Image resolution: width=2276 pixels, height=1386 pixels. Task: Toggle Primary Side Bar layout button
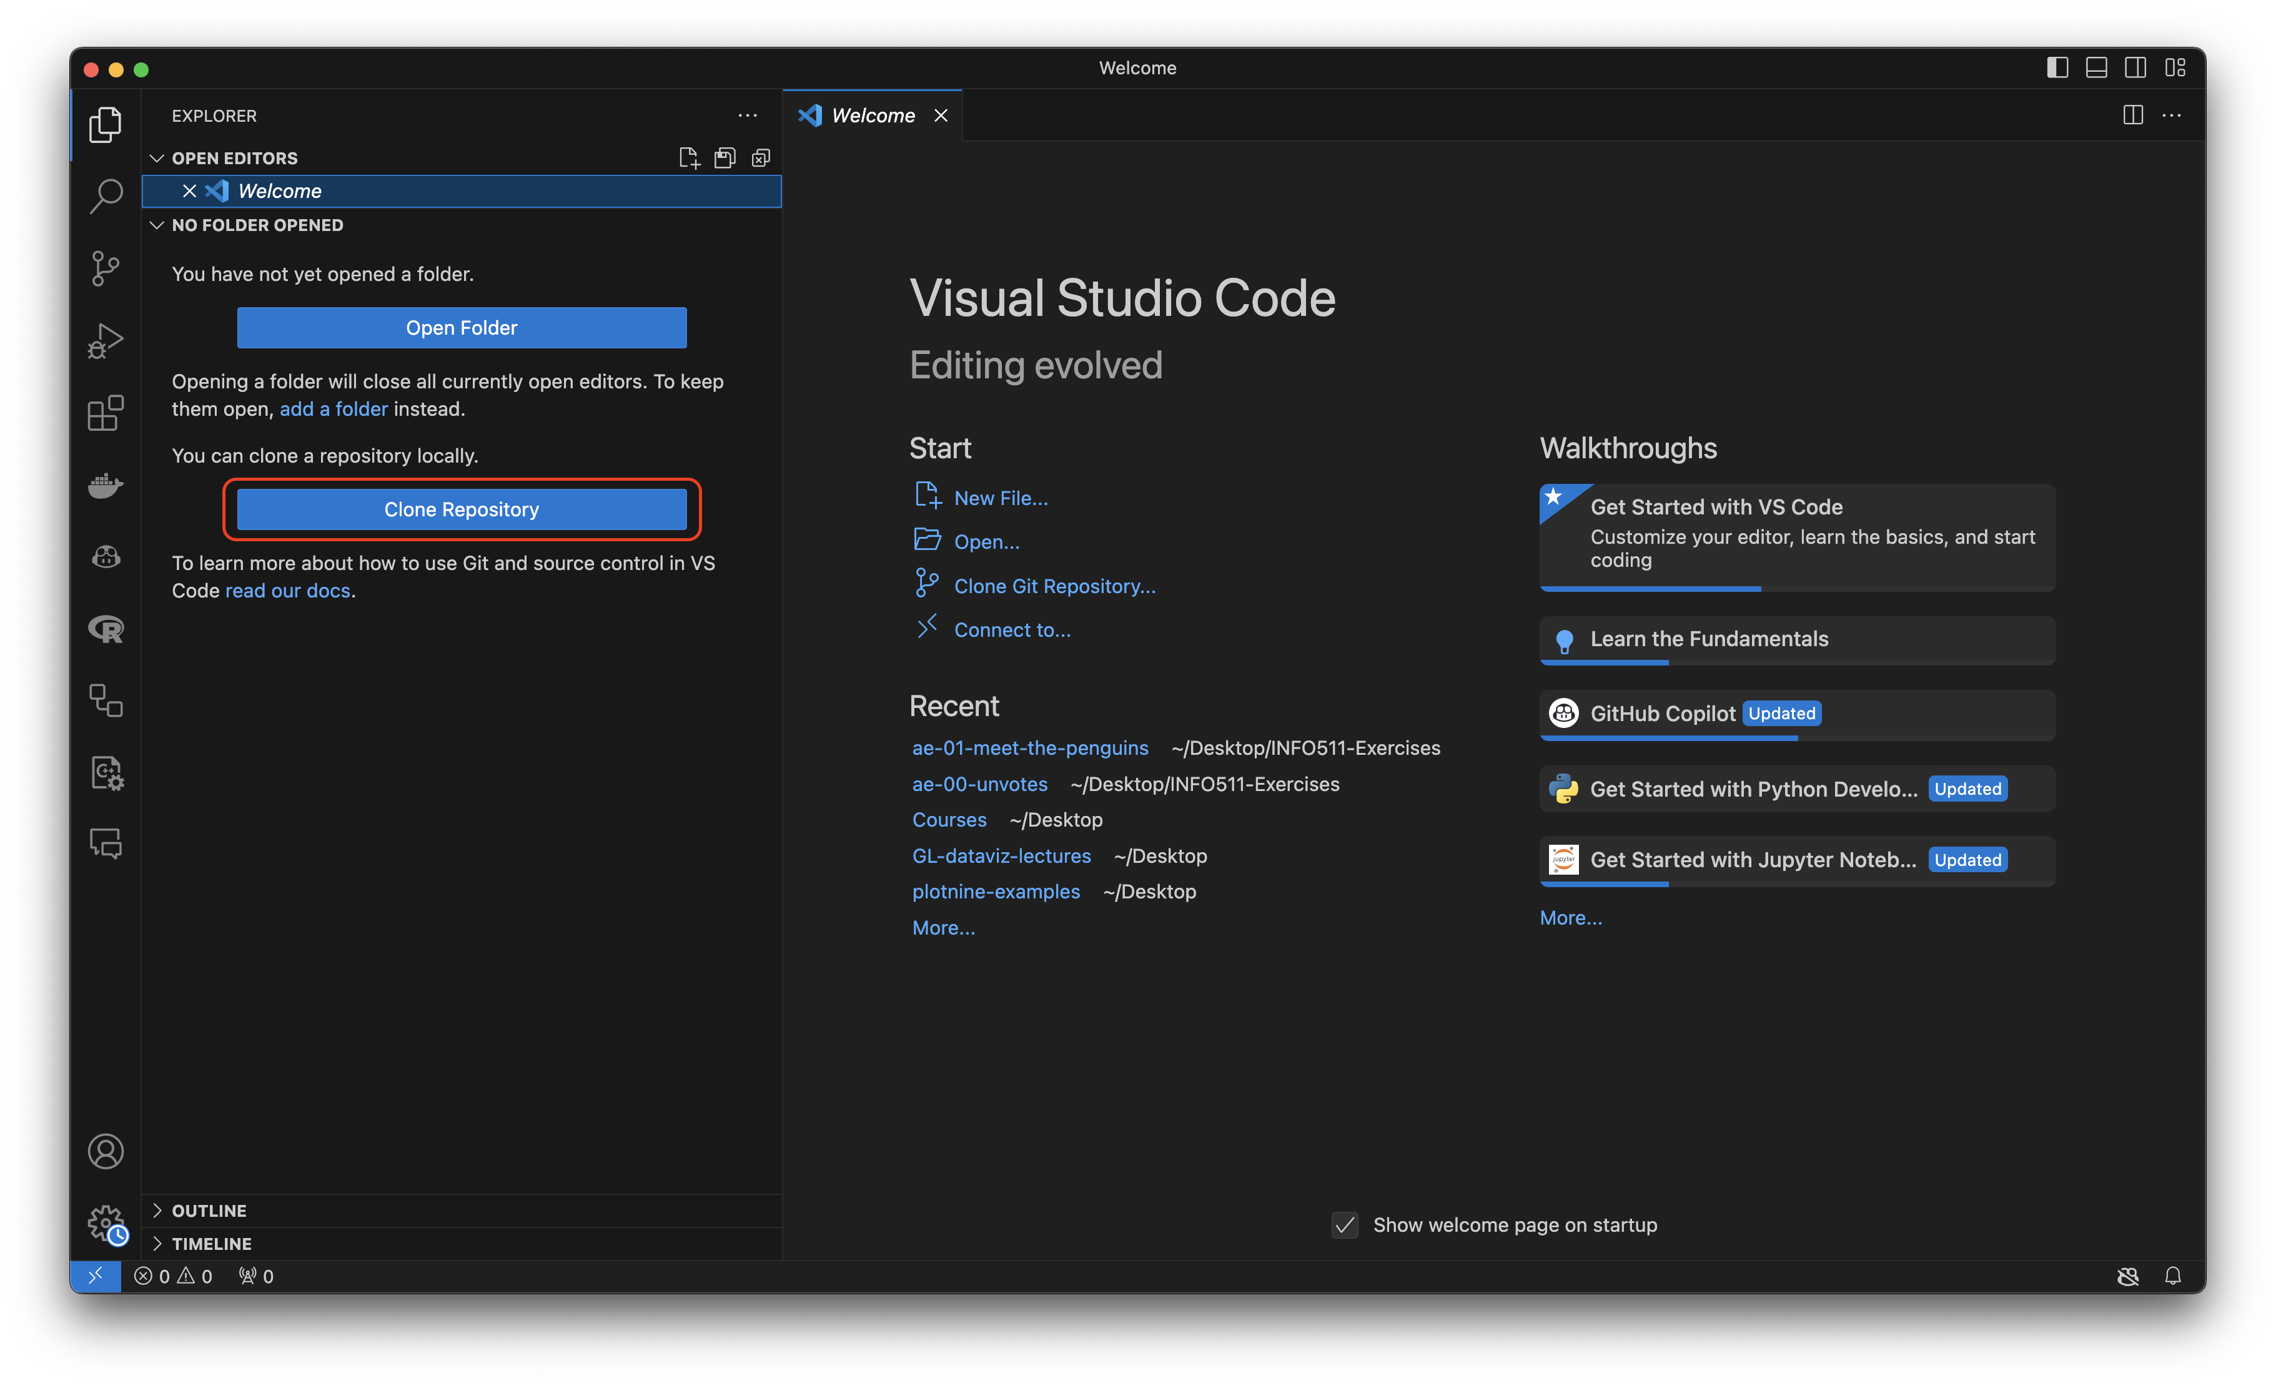click(x=2057, y=67)
